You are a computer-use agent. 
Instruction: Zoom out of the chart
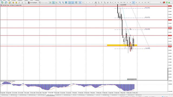63,2
